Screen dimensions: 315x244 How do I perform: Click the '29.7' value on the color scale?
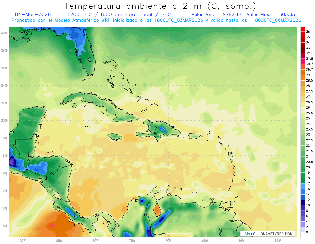click(309, 69)
